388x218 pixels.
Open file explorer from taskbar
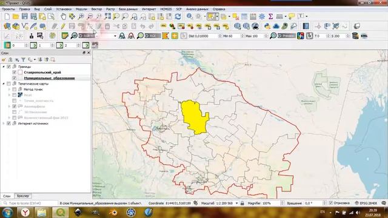pyautogui.click(x=42, y=213)
